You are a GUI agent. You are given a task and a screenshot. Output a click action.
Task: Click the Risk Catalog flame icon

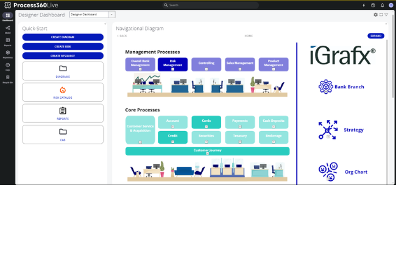click(63, 90)
